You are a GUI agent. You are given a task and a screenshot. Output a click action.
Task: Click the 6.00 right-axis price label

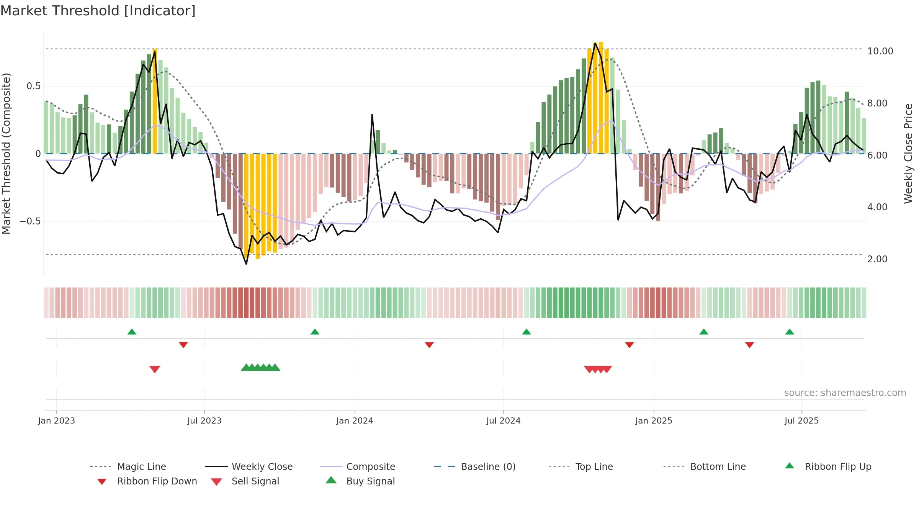coord(877,155)
